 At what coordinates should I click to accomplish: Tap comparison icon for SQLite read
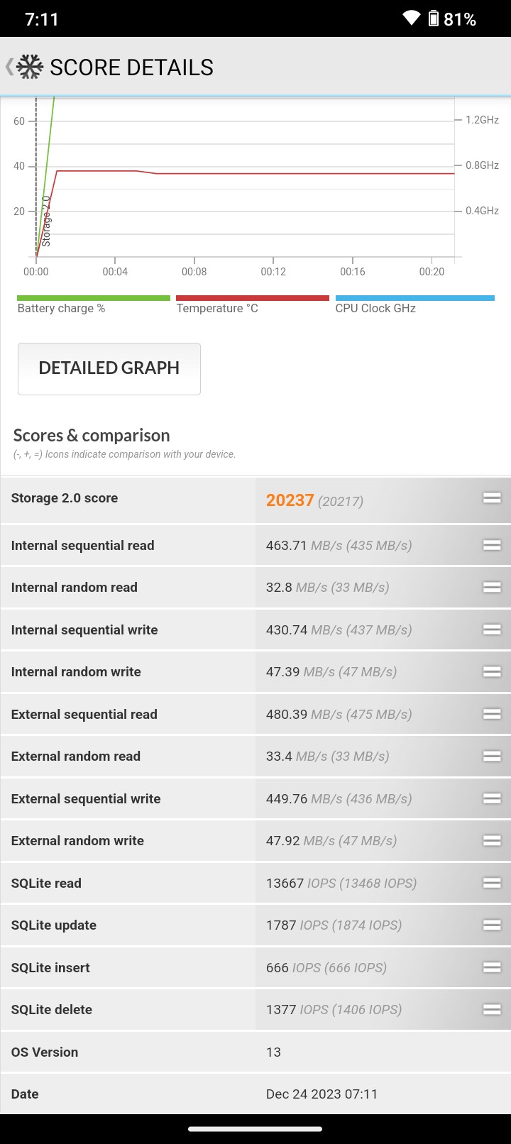click(x=492, y=883)
